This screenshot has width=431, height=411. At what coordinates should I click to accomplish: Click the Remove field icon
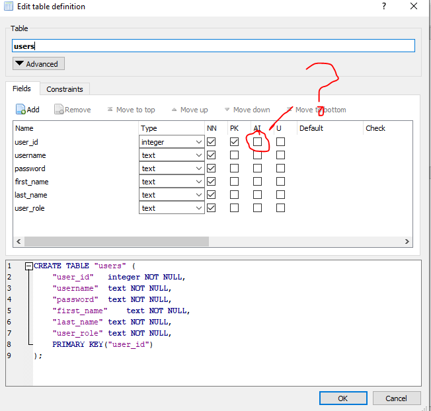[59, 110]
